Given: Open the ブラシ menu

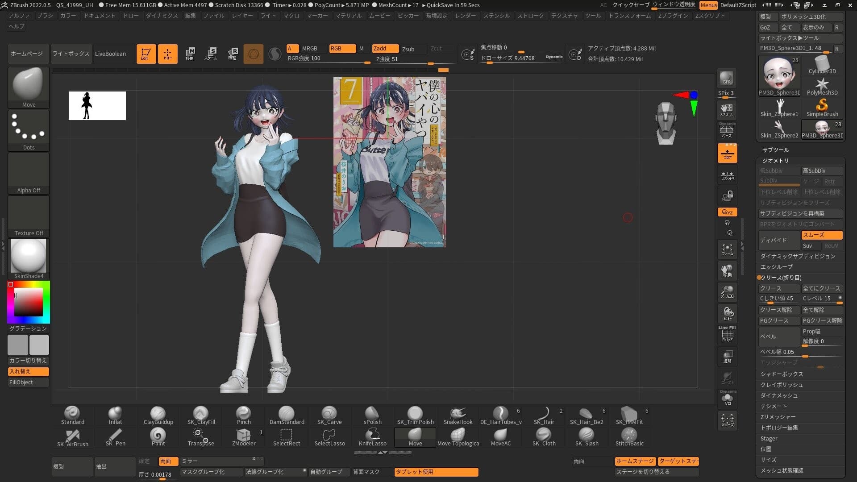Looking at the screenshot, I should pyautogui.click(x=45, y=16).
